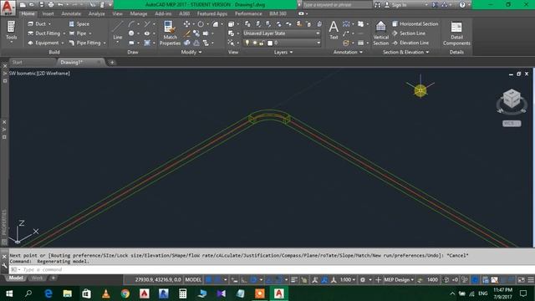This screenshot has width=535, height=301.
Task: Expand the Pipe Fitting dropdown arrow
Action: coord(104,43)
